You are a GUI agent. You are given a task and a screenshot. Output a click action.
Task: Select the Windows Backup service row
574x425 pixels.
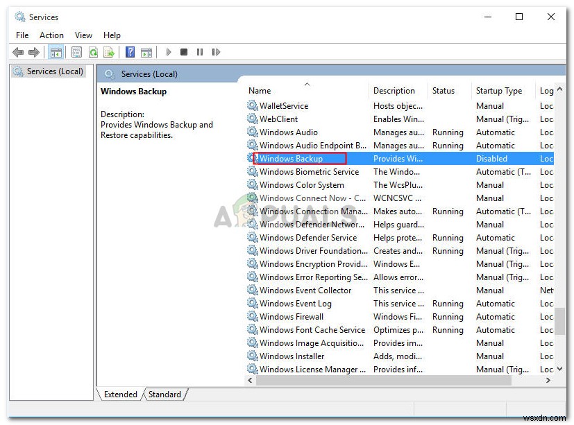pyautogui.click(x=400, y=158)
